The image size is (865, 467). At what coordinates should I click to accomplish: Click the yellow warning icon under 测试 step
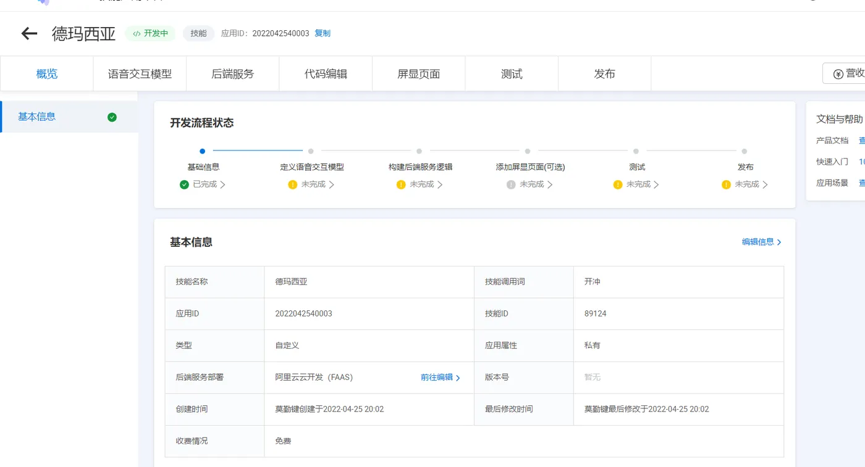tap(618, 184)
